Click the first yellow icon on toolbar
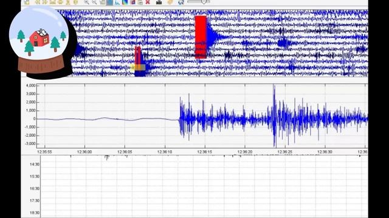The height and width of the screenshot is (218, 389). coord(27,2)
